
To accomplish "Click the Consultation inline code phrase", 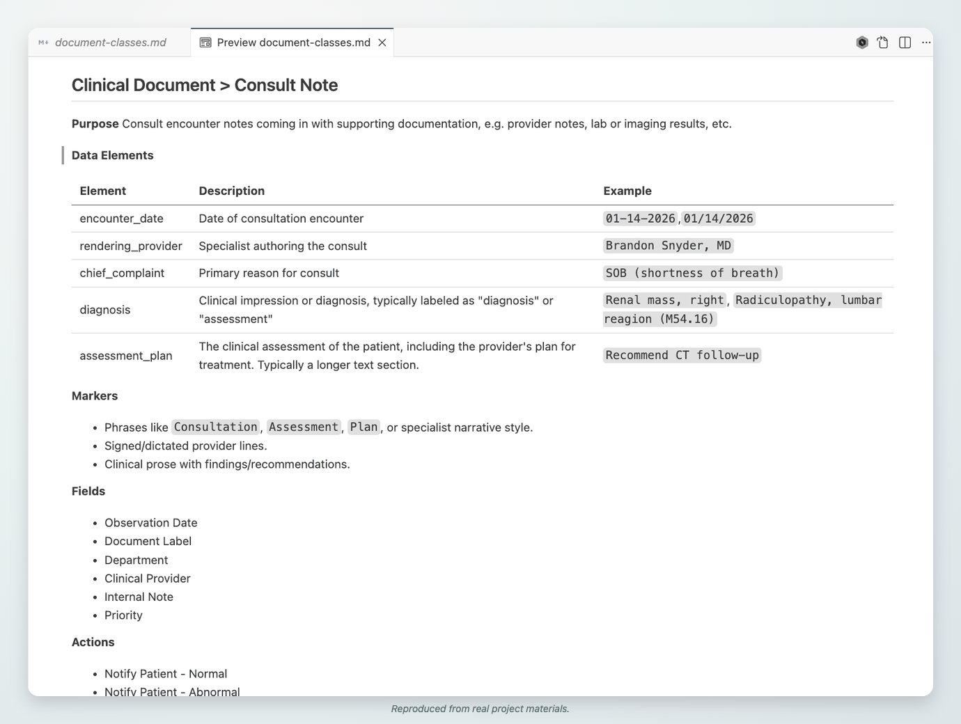I will (215, 427).
